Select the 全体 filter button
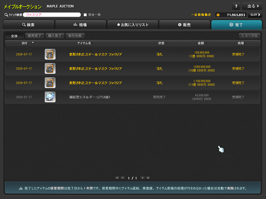 (15, 36)
